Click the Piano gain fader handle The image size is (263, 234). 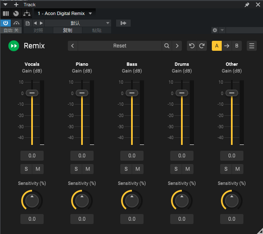coord(82,93)
